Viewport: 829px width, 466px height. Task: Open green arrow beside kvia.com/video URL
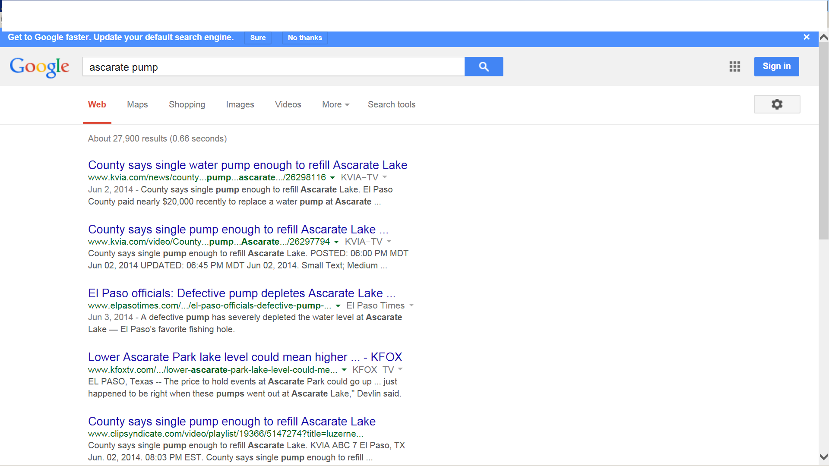(336, 242)
